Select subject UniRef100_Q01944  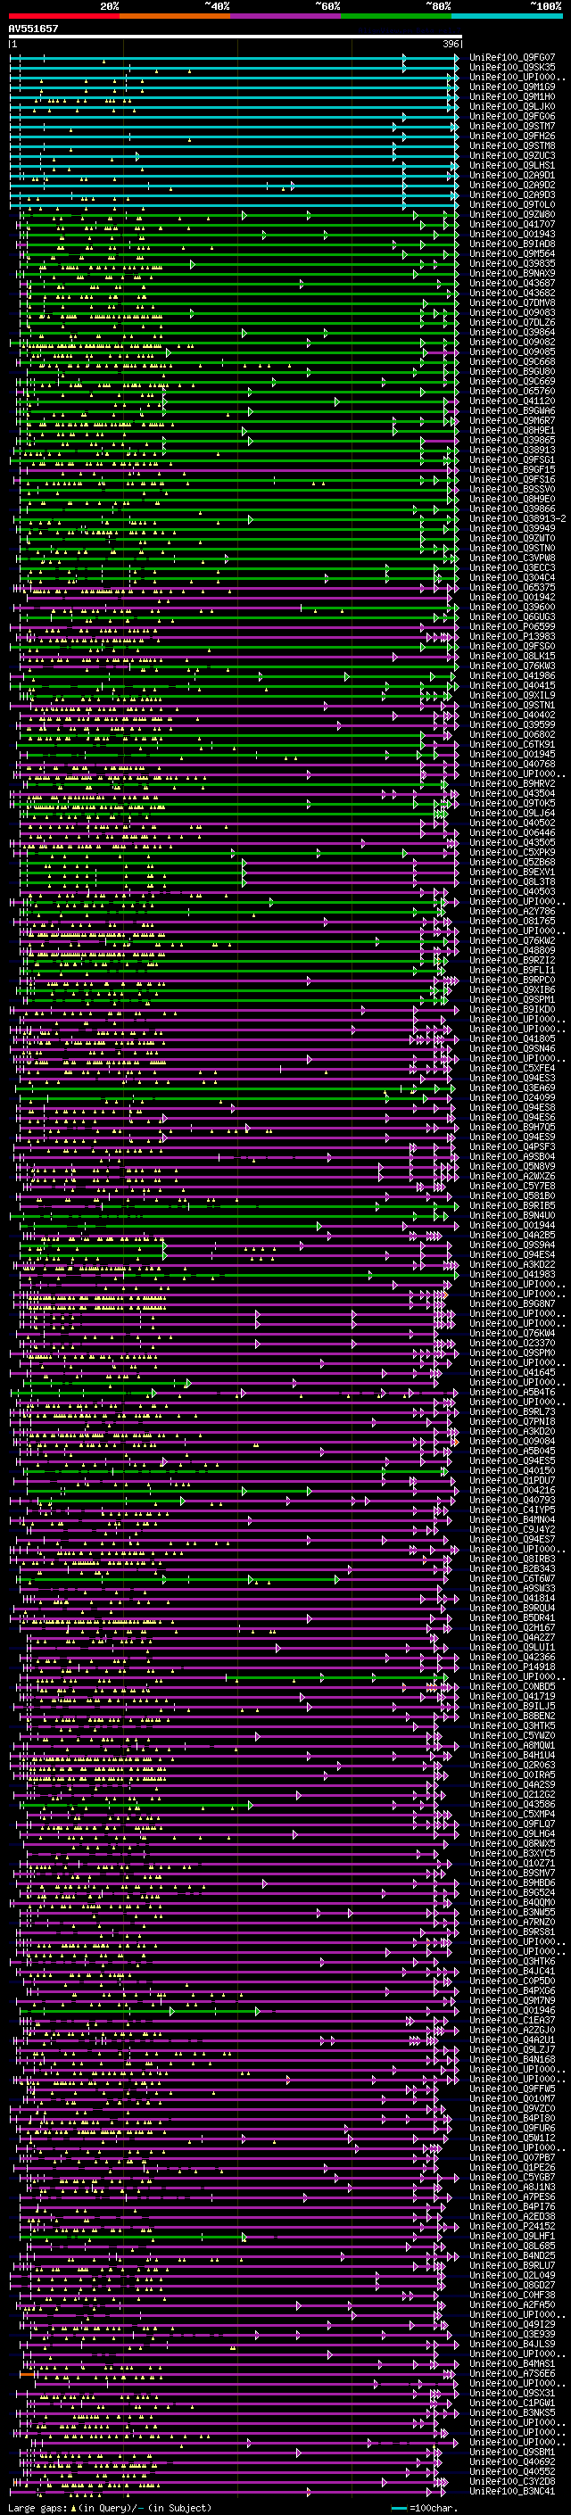pyautogui.click(x=511, y=1224)
